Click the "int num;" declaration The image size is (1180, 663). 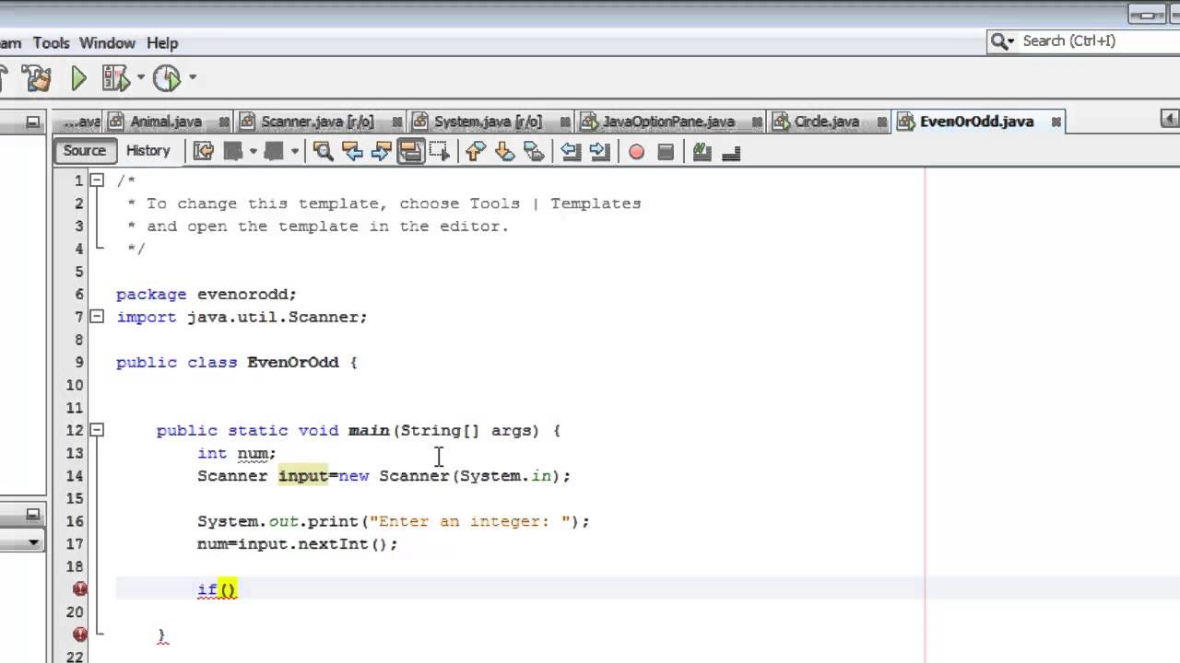237,453
